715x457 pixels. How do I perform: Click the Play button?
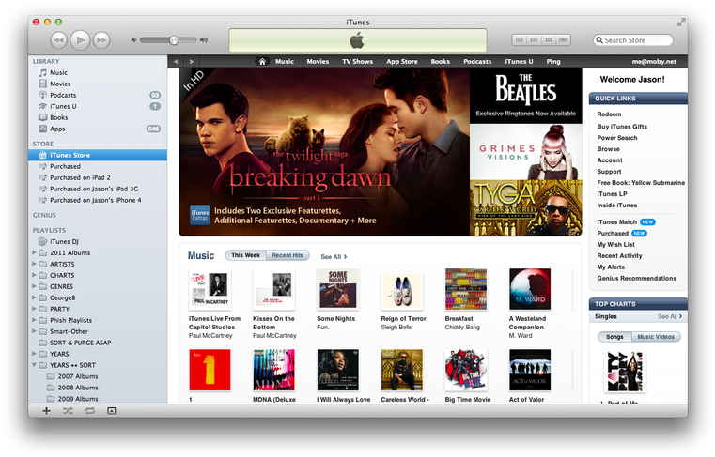(x=80, y=40)
